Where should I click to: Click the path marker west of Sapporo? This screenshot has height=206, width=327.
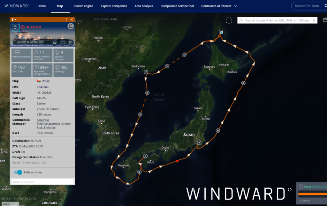pos(184,55)
